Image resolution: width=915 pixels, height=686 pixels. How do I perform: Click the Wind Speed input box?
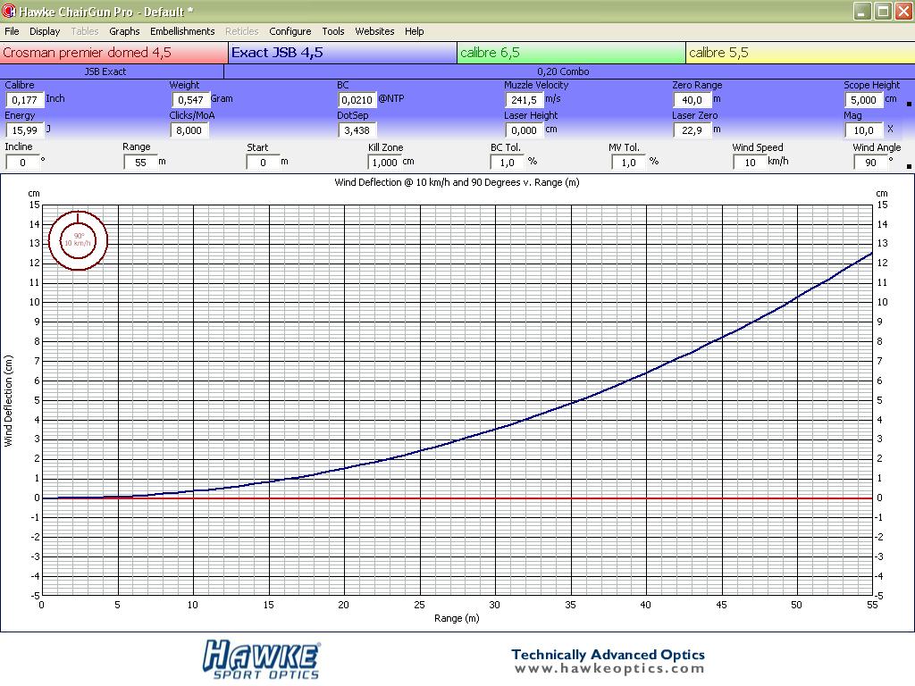(748, 162)
